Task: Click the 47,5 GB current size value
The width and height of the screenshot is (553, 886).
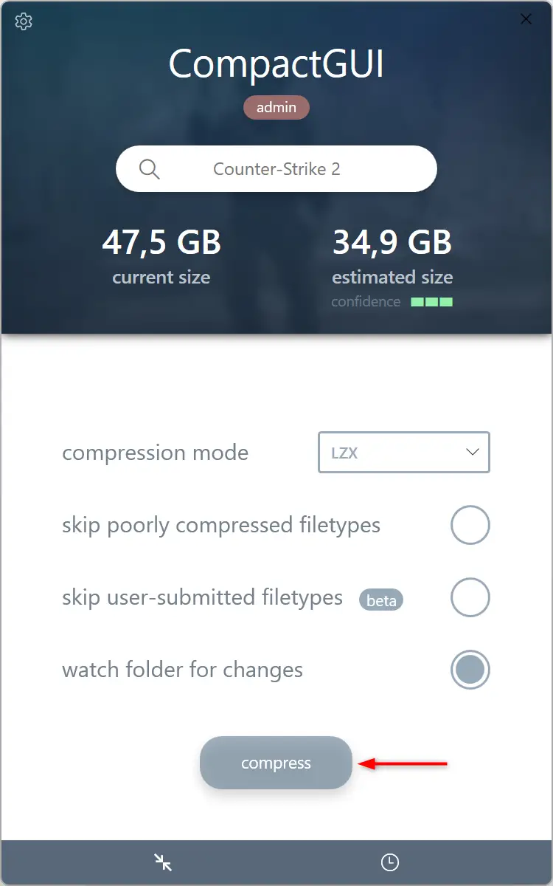Action: (161, 242)
